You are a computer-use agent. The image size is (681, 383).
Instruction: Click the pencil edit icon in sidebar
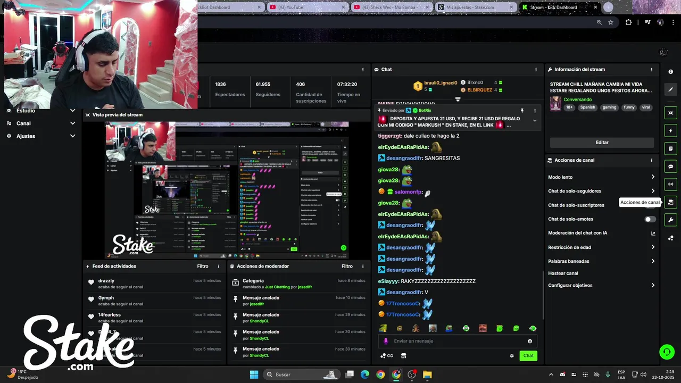pos(671,89)
